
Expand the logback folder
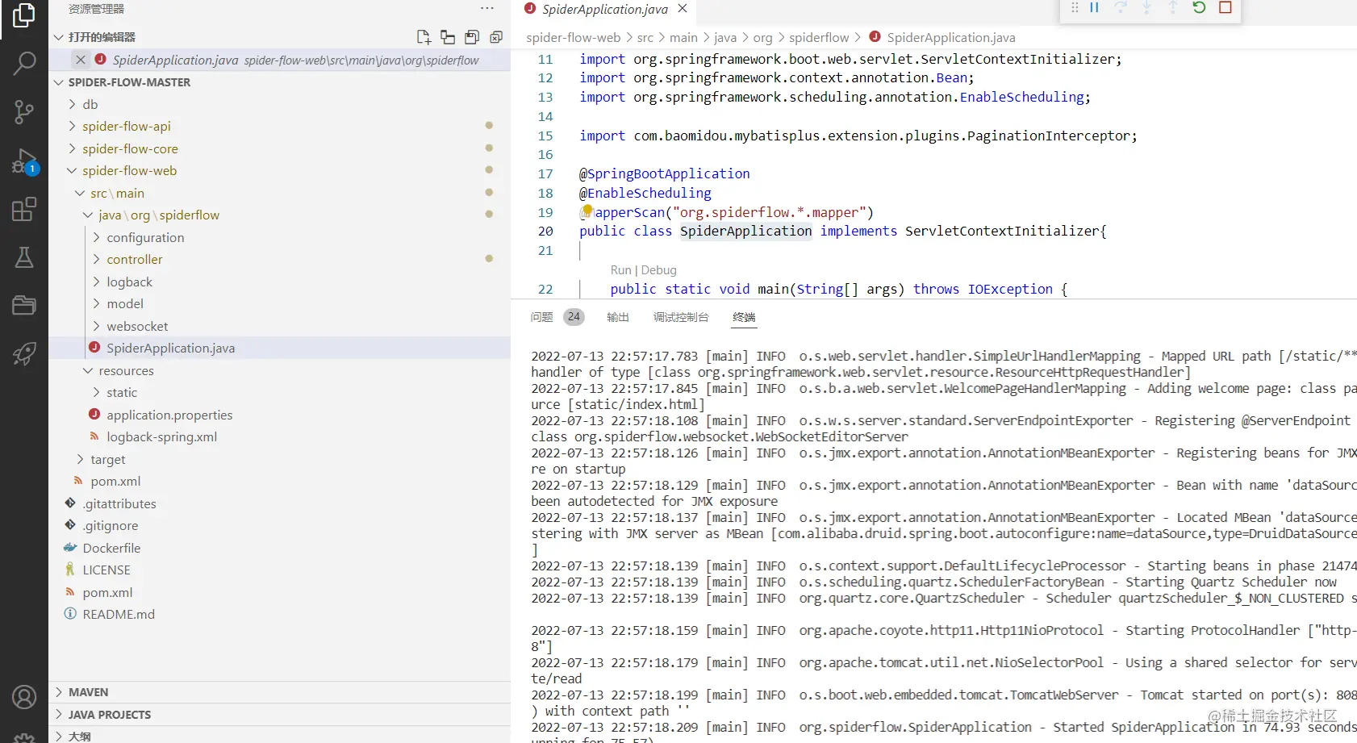[x=97, y=282]
